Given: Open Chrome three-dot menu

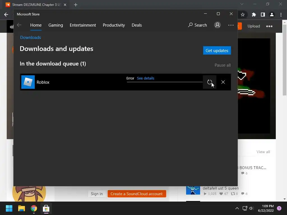Looking at the screenshot, I should coord(281,15).
